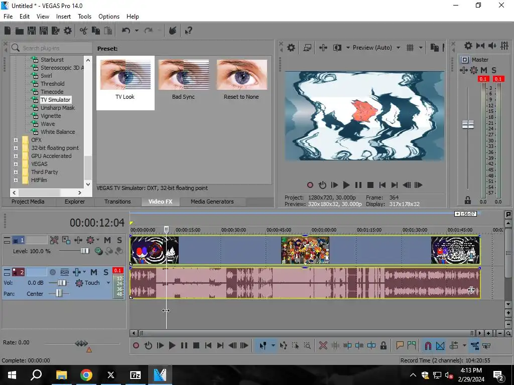Toggle Preview on External Monitor icon
Screen dimensions: 514x385
tap(307, 48)
